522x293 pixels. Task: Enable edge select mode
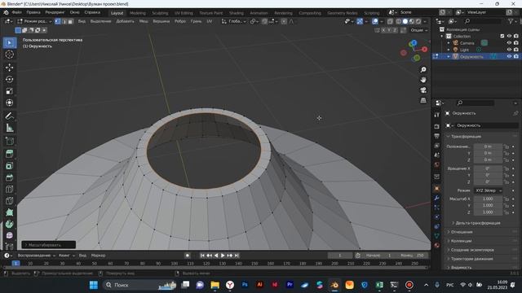tap(64, 21)
